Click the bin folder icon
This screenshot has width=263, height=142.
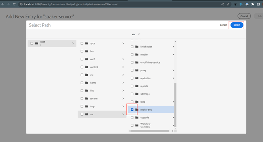[x=87, y=51]
